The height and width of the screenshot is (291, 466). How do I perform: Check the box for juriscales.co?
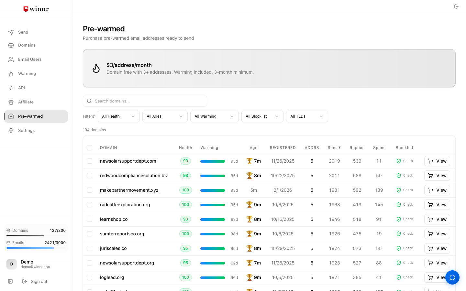tap(90, 248)
